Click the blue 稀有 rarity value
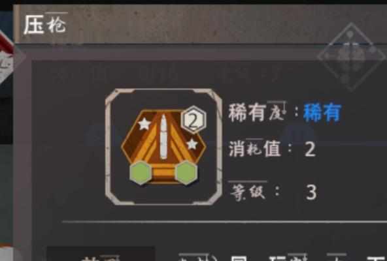The height and width of the screenshot is (261, 387). pos(322,113)
